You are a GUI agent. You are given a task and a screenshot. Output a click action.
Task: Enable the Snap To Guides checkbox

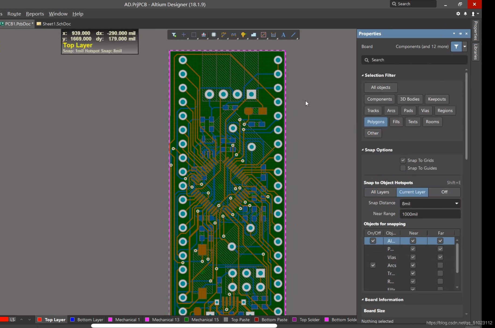(x=403, y=168)
